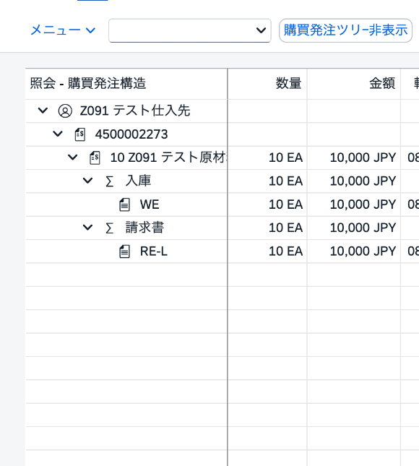Select the 入庫 row label
This screenshot has width=419, height=466.
tap(138, 181)
